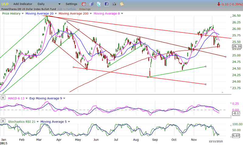Expand the MACD 6 13 options
Viewport: 243px width, 145px height.
pyautogui.click(x=26, y=98)
